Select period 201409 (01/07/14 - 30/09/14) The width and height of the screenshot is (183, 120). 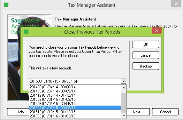point(75,91)
